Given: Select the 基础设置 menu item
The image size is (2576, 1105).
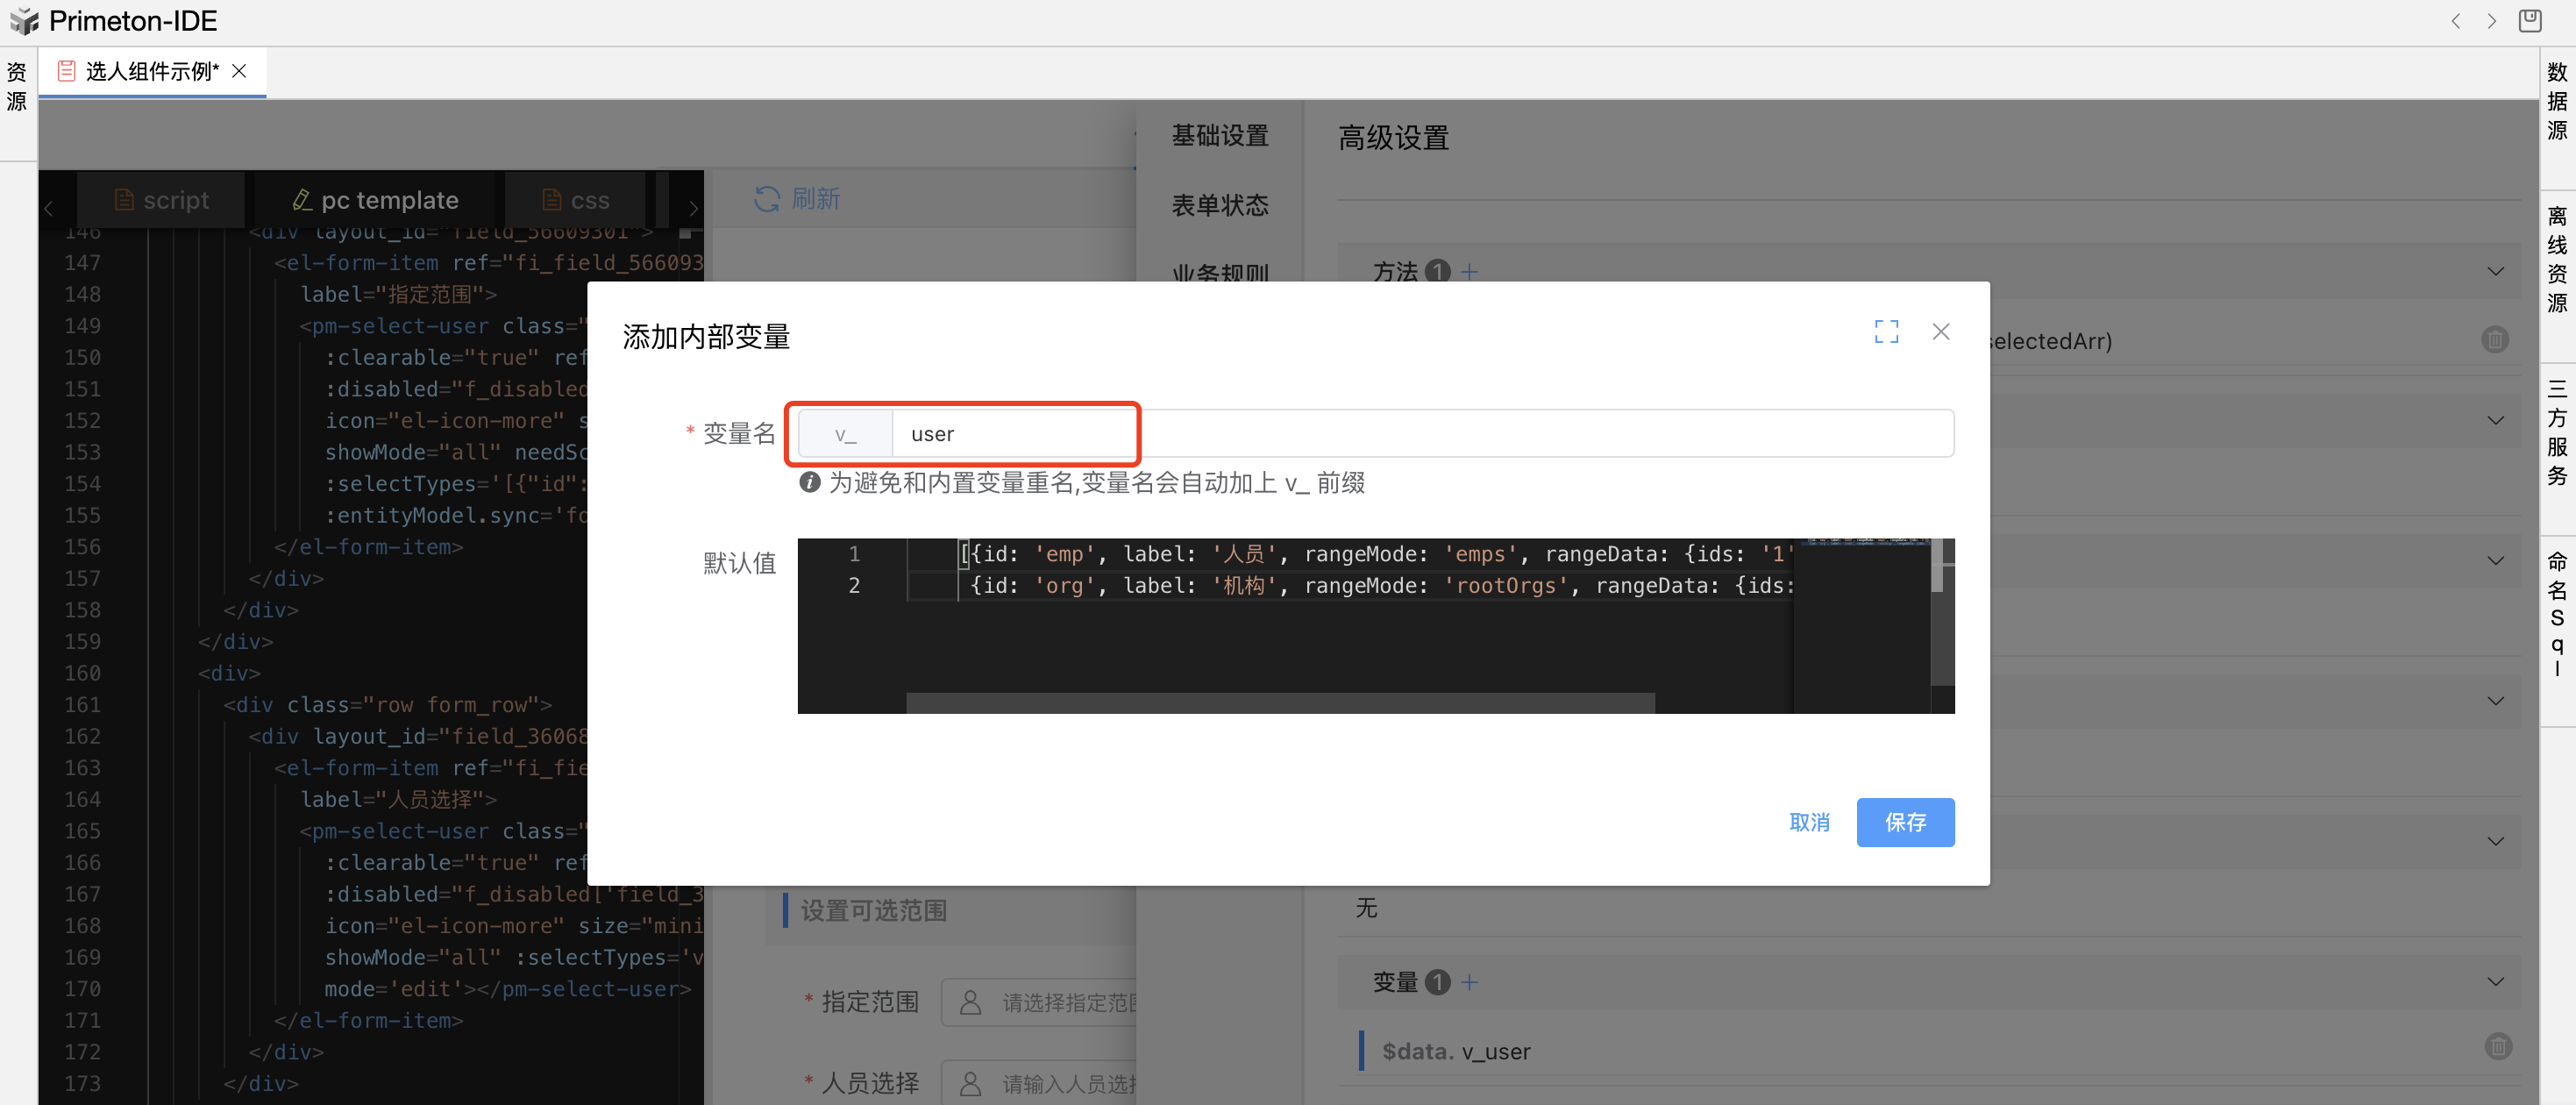Looking at the screenshot, I should (x=1219, y=135).
